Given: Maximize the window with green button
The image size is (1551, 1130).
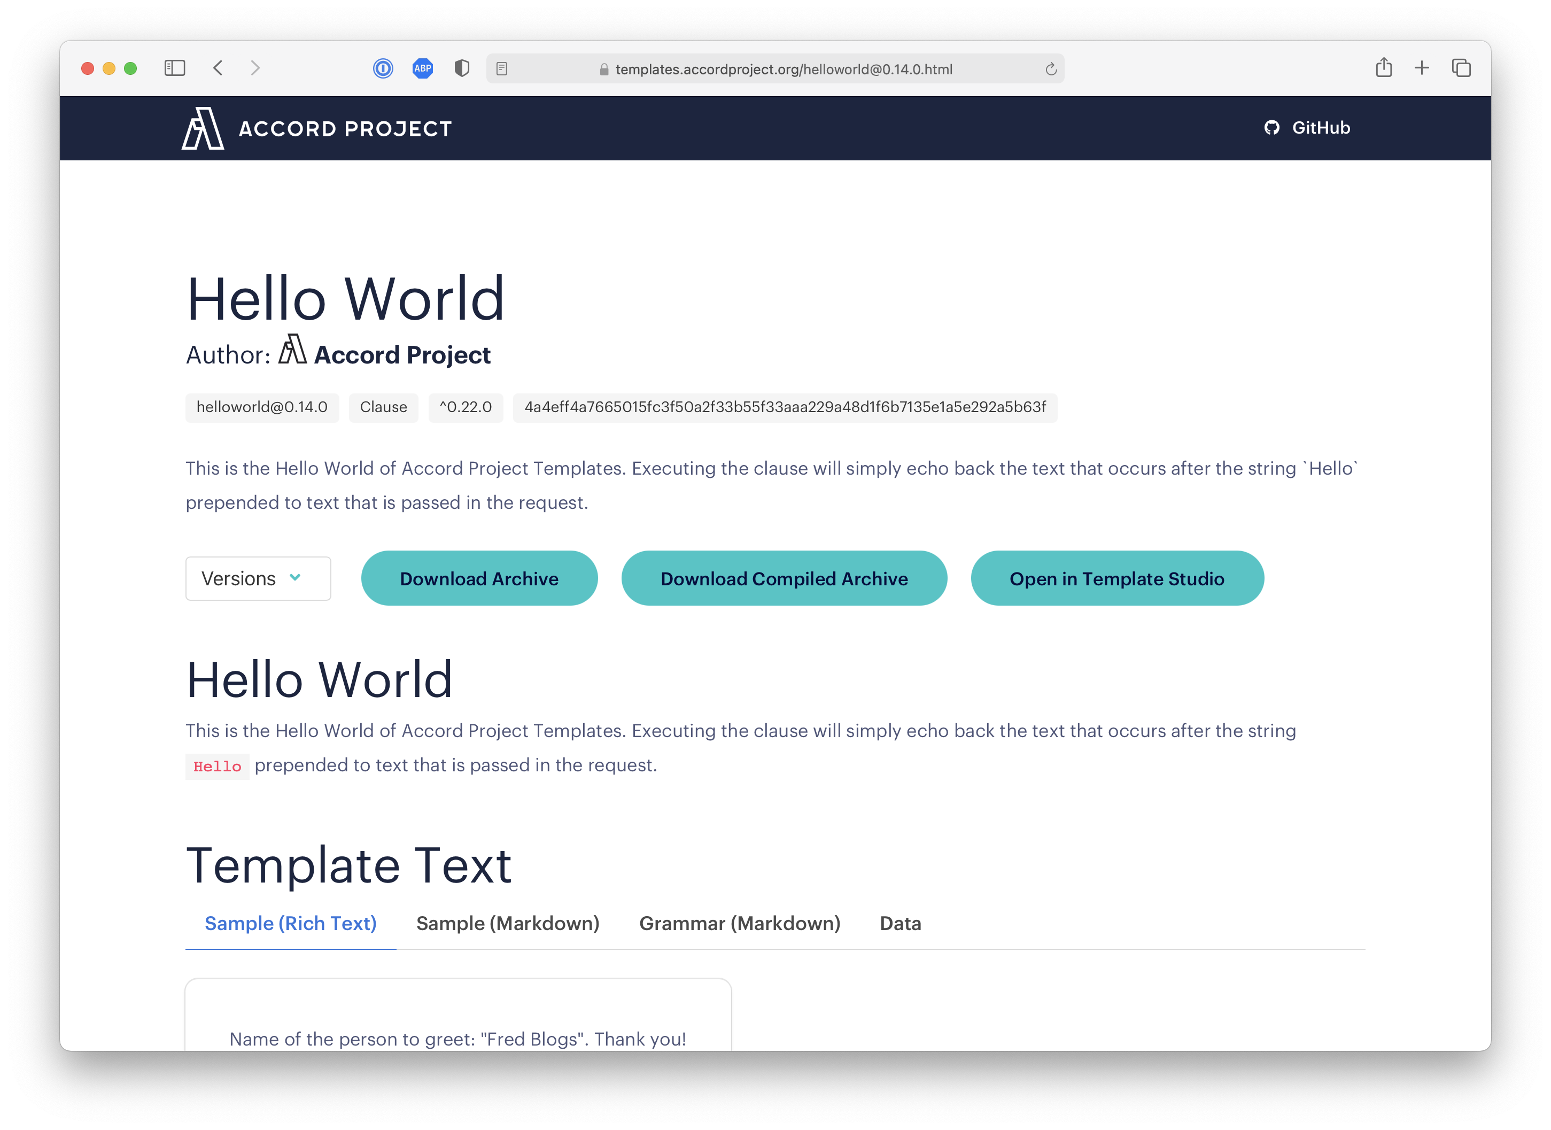Looking at the screenshot, I should pos(130,68).
